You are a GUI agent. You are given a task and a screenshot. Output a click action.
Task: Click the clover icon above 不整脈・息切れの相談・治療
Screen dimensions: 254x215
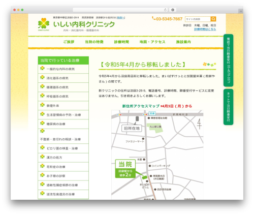[x=42, y=131]
